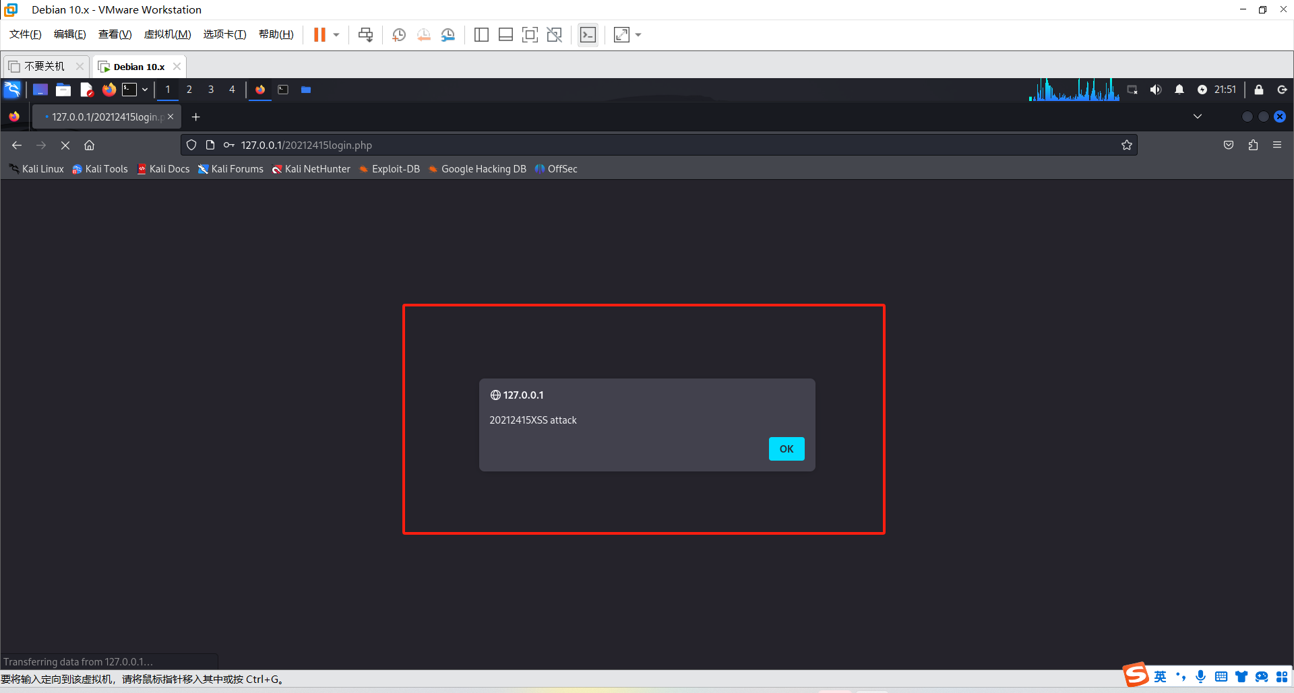Viewport: 1294px width, 693px height.
Task: Open the Kali applications menu
Action: [x=12, y=90]
